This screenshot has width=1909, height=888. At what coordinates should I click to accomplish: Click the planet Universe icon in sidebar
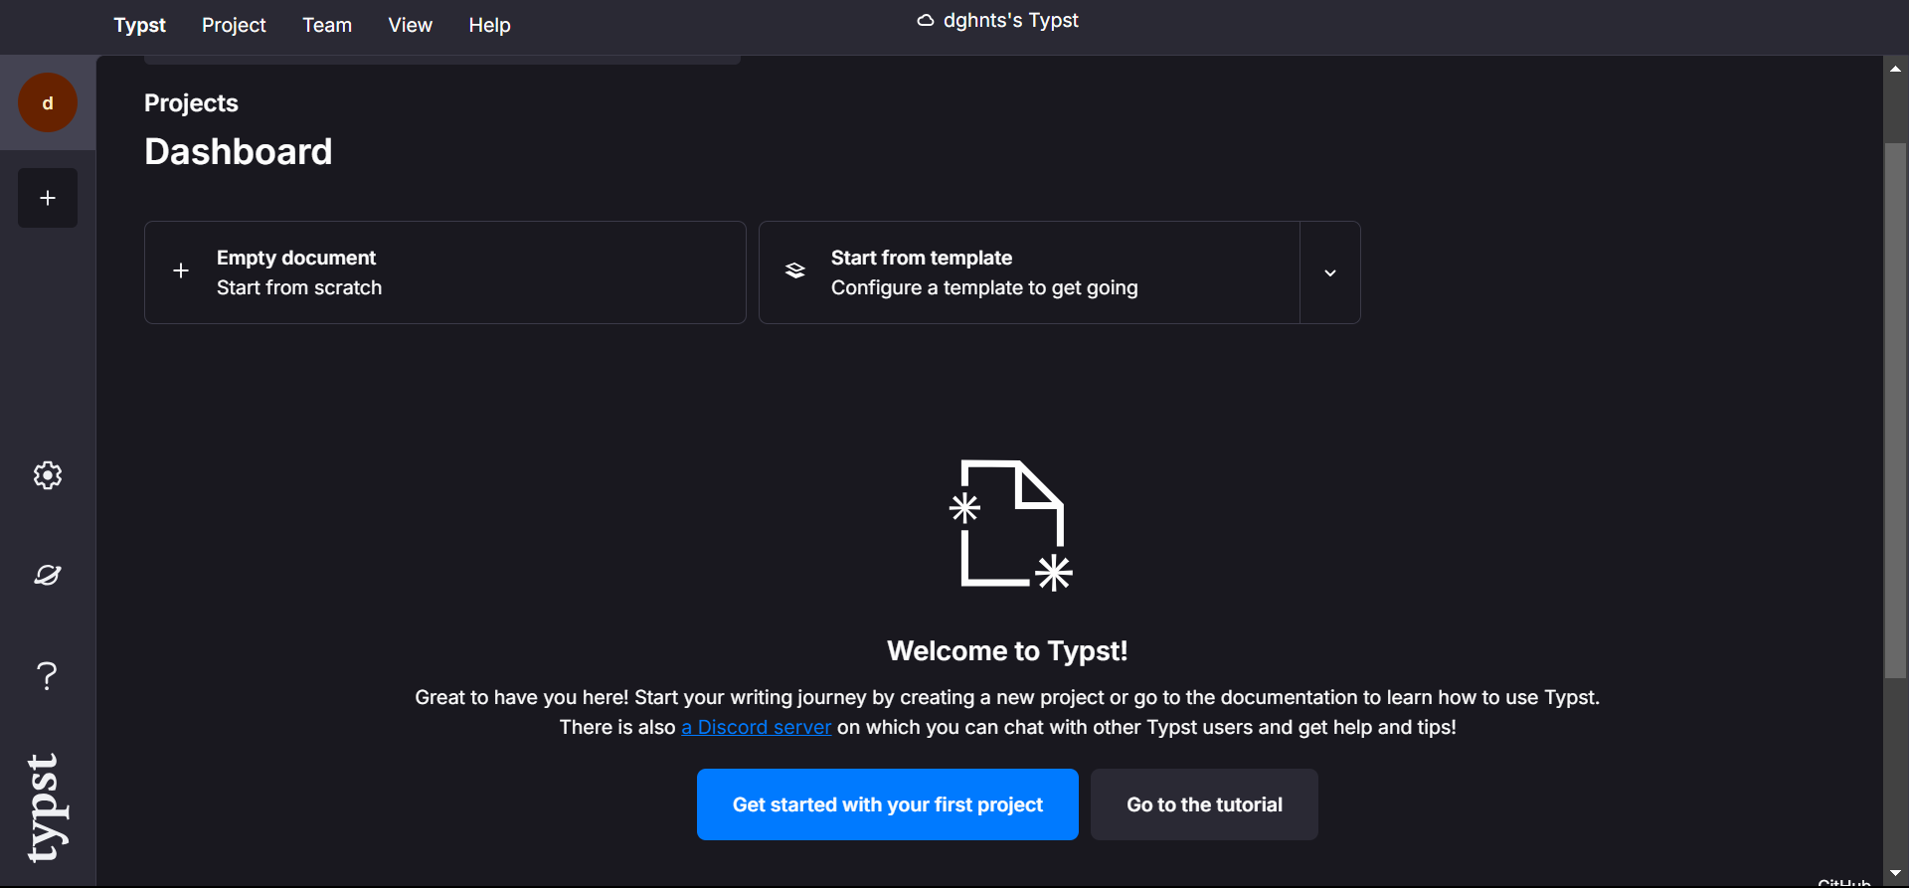(48, 575)
